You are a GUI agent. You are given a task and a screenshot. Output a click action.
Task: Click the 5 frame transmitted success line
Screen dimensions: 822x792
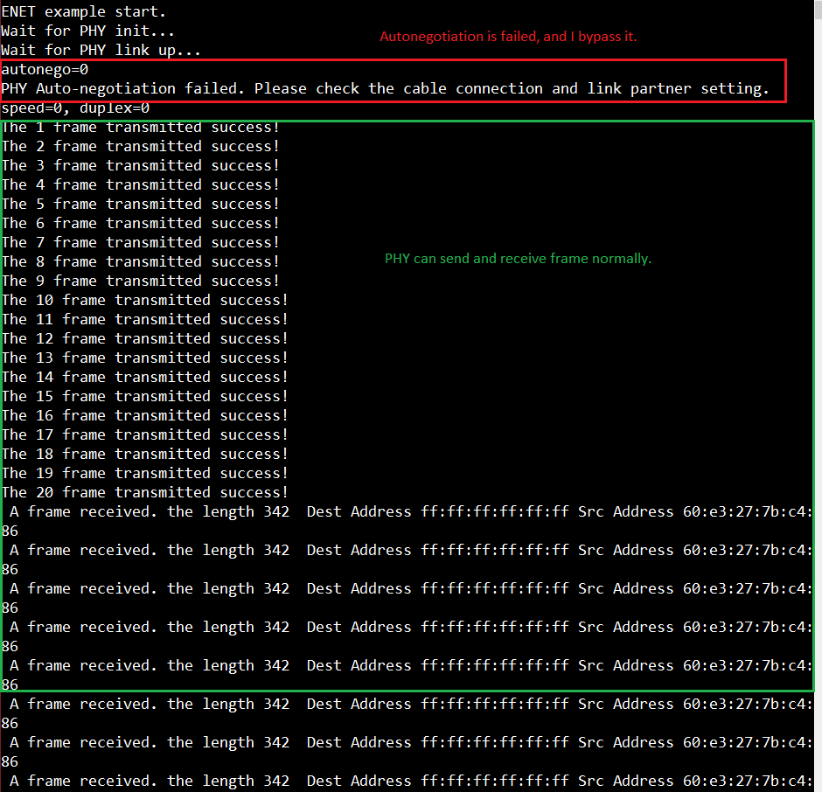140,204
